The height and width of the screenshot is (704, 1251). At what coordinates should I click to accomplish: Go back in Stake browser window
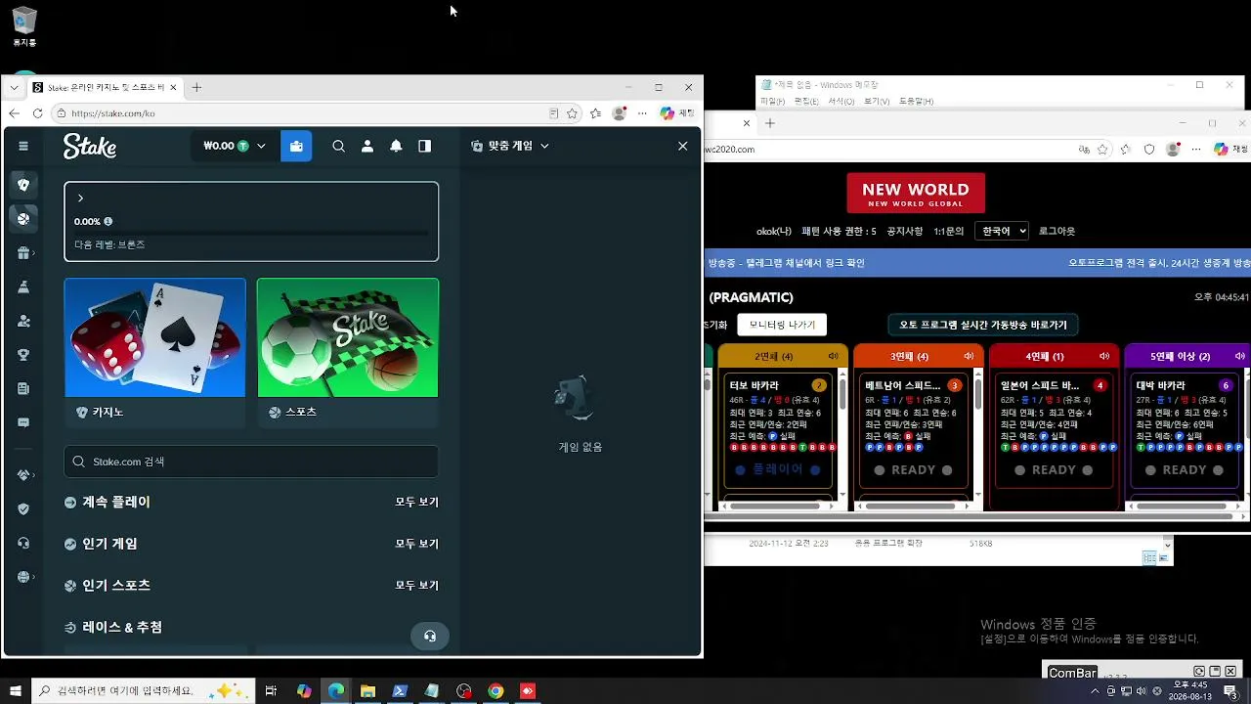(15, 113)
